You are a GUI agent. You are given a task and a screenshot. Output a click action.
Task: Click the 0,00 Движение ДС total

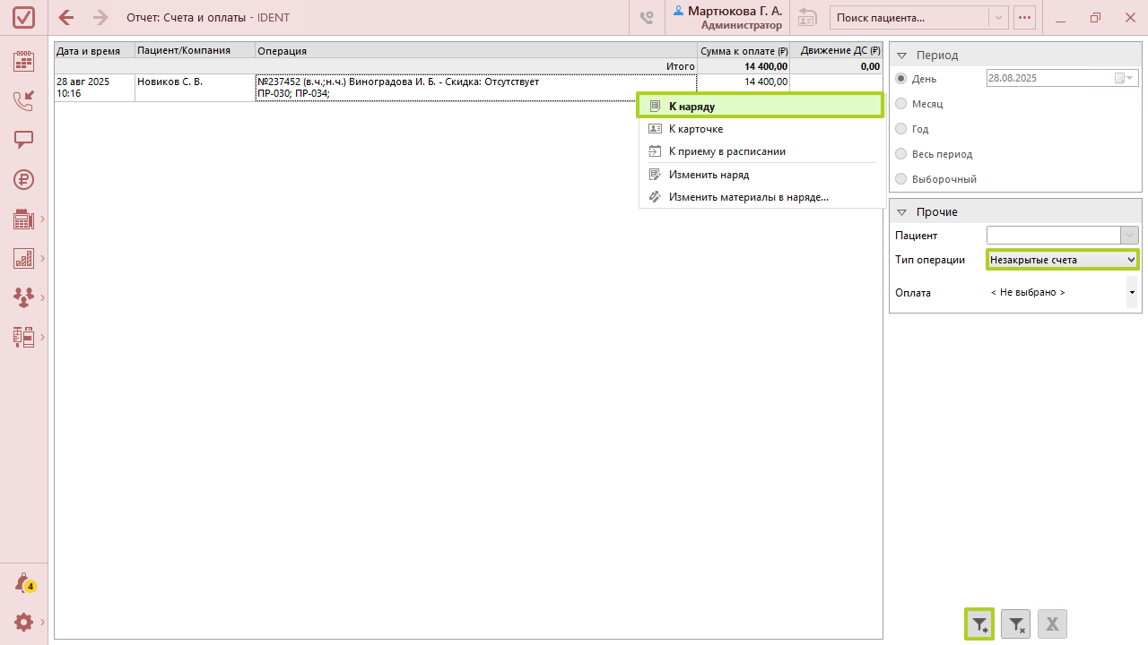pos(870,66)
